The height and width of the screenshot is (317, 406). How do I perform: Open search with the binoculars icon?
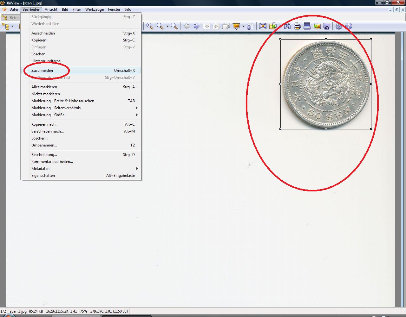coord(287,26)
